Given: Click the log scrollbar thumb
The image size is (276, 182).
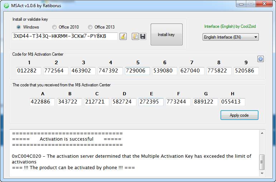Looking at the screenshot, I should [x=262, y=162].
